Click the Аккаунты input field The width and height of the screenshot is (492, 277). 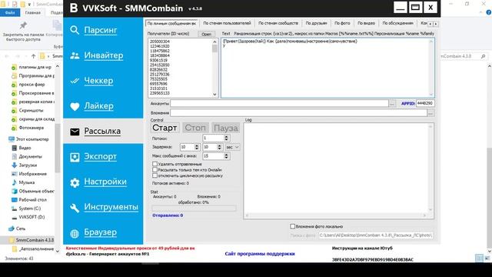click(x=279, y=103)
